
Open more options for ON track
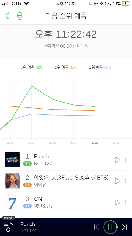pos(126,202)
